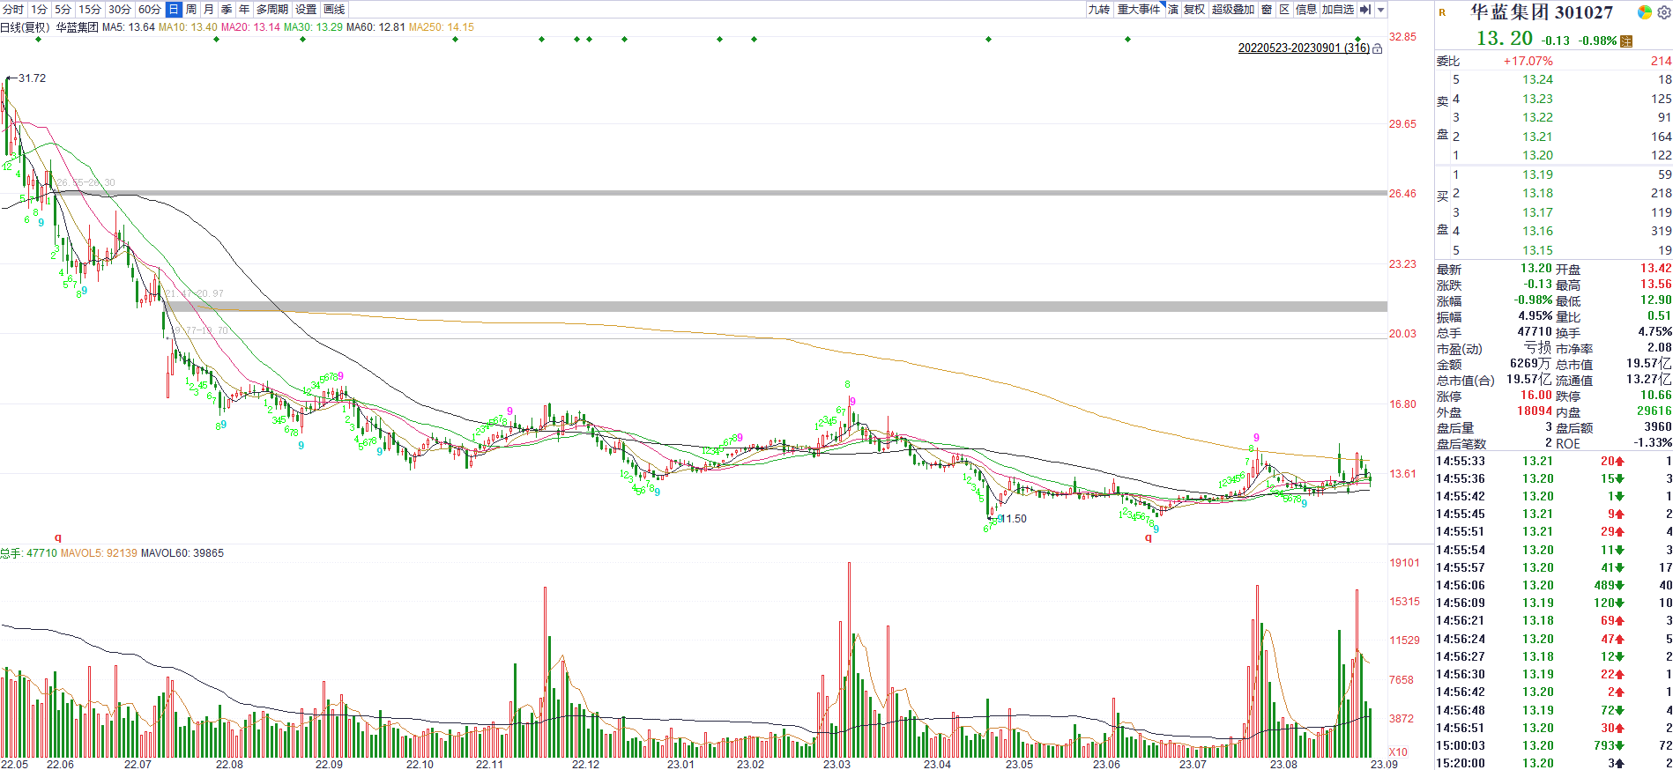1673x770 pixels.
Task: Switch to 年 yearly period
Action: (x=244, y=10)
